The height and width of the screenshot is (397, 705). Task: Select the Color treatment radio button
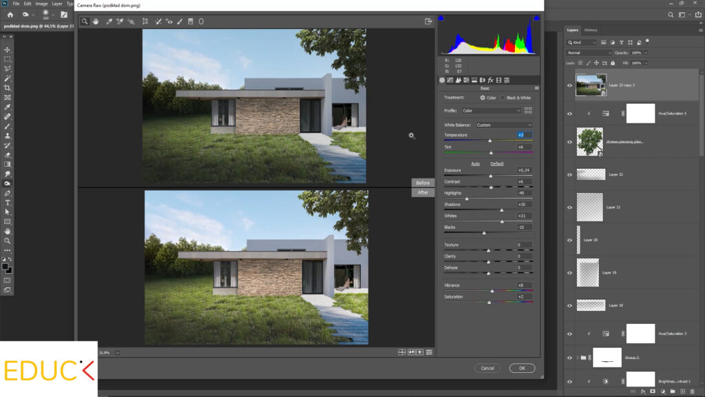tap(483, 98)
